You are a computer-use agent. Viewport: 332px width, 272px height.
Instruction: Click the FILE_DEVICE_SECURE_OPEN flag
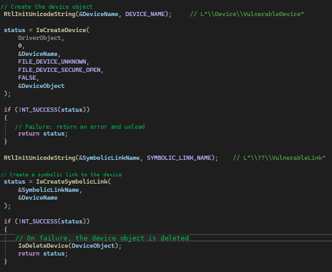pos(59,70)
